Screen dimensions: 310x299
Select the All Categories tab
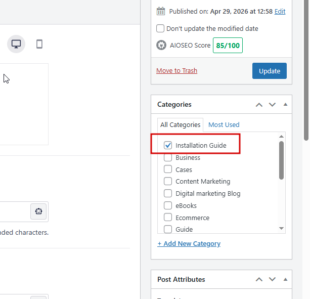point(181,124)
